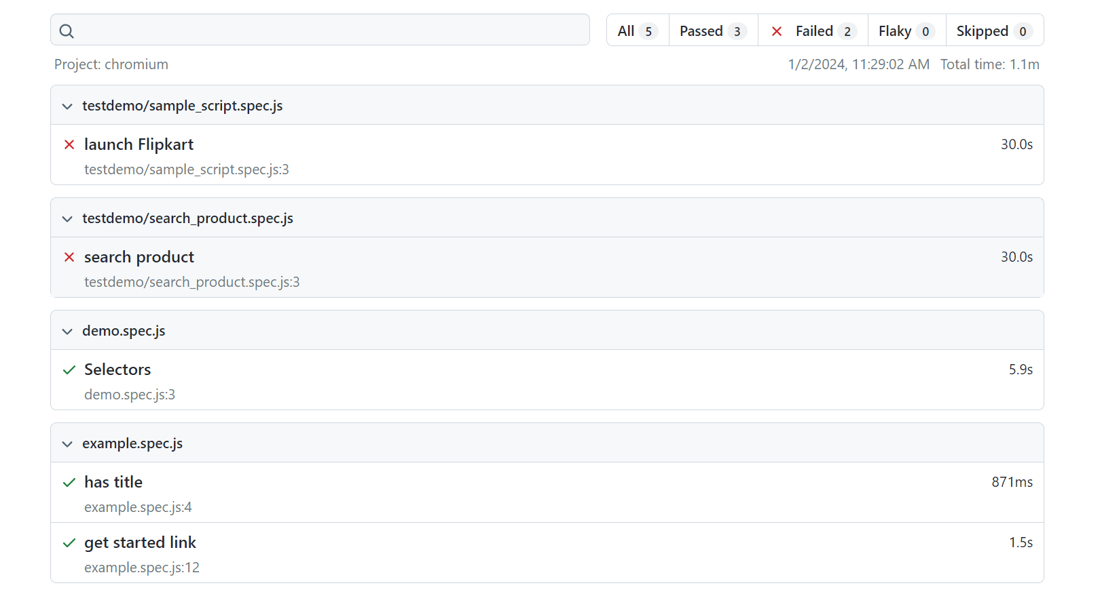The image size is (1119, 594).
Task: Click green checkmark beside has title
Action: pyautogui.click(x=69, y=482)
